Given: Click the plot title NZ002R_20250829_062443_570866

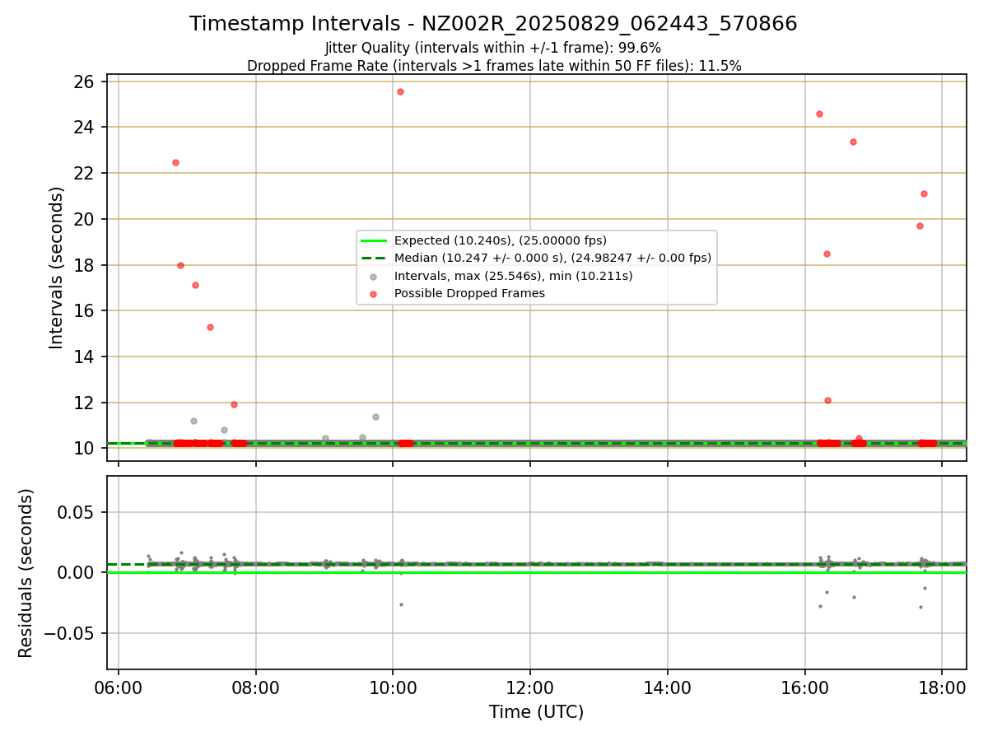Looking at the screenshot, I should point(493,24).
